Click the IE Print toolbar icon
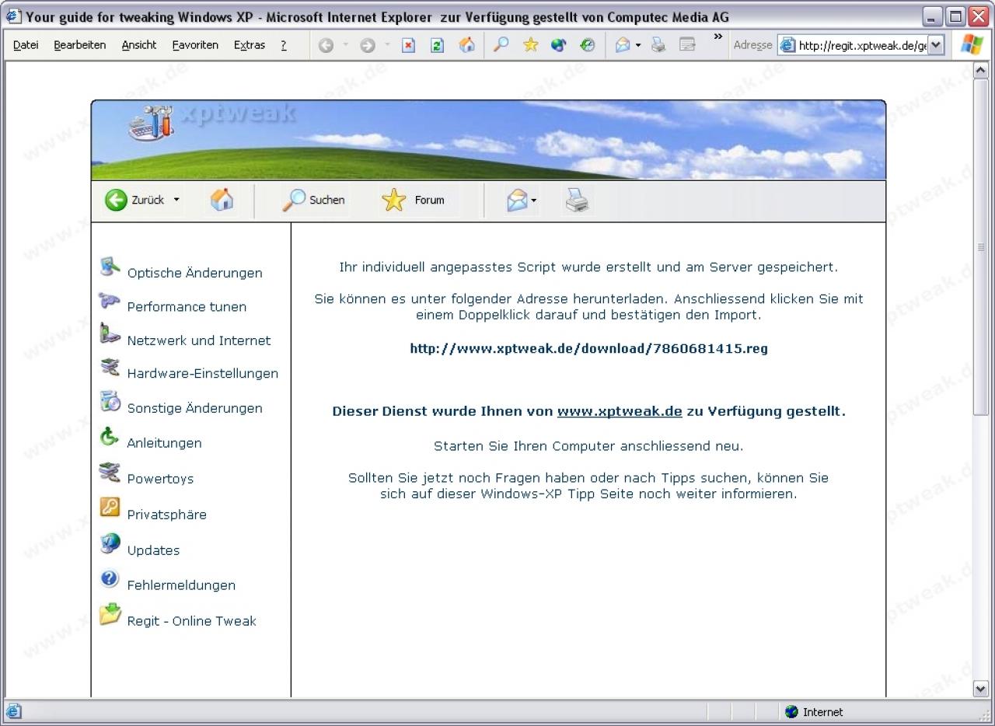This screenshot has height=726, width=995. pos(658,45)
